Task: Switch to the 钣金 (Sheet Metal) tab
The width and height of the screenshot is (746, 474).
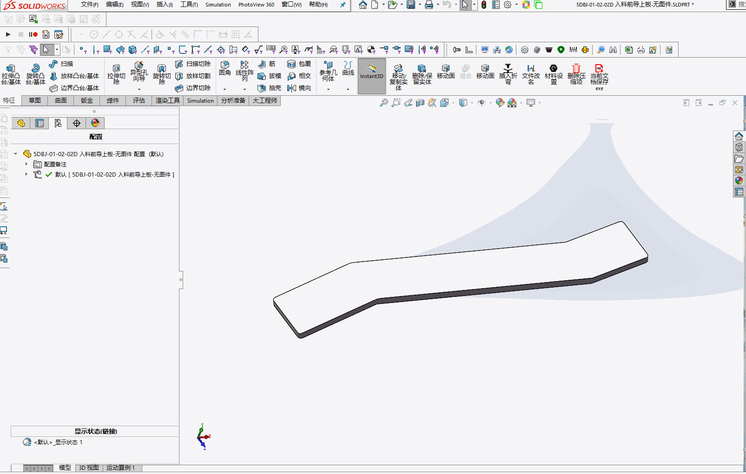Action: (87, 100)
